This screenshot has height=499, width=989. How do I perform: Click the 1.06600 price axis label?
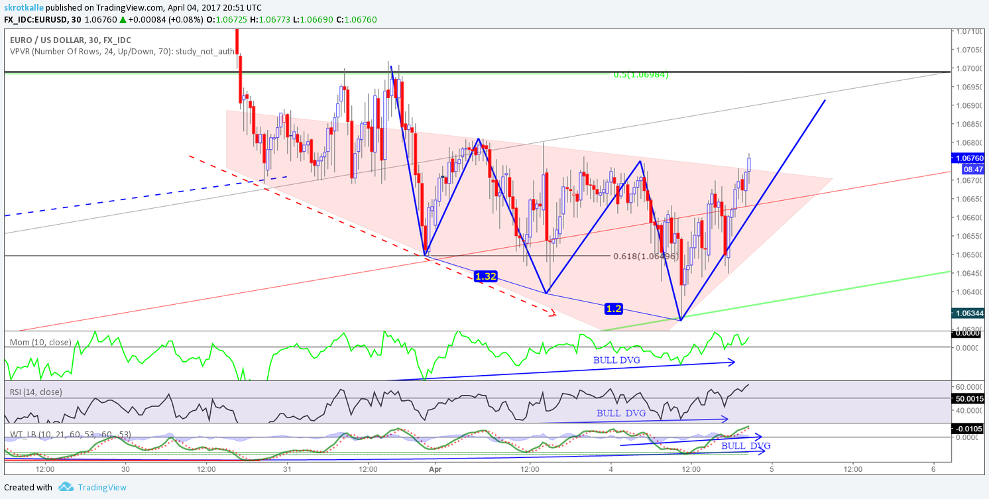point(968,217)
